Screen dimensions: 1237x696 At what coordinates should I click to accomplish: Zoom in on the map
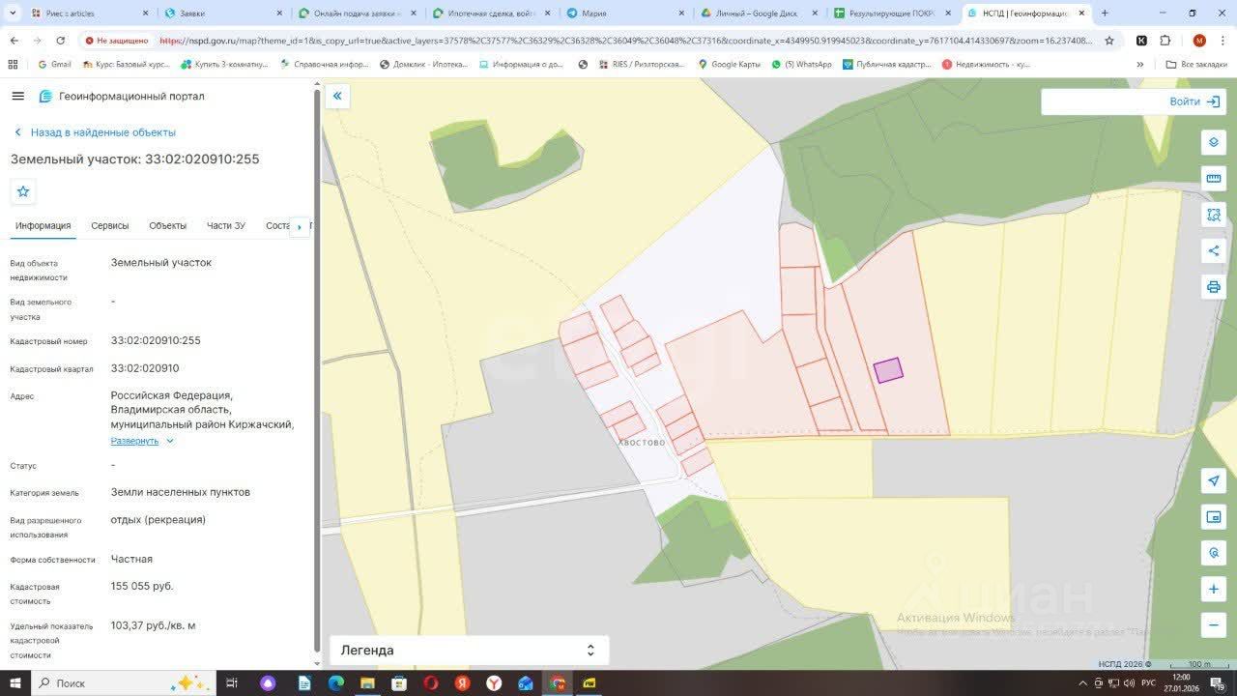[x=1214, y=589]
